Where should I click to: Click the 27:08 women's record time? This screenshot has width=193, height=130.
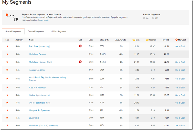[152, 62]
